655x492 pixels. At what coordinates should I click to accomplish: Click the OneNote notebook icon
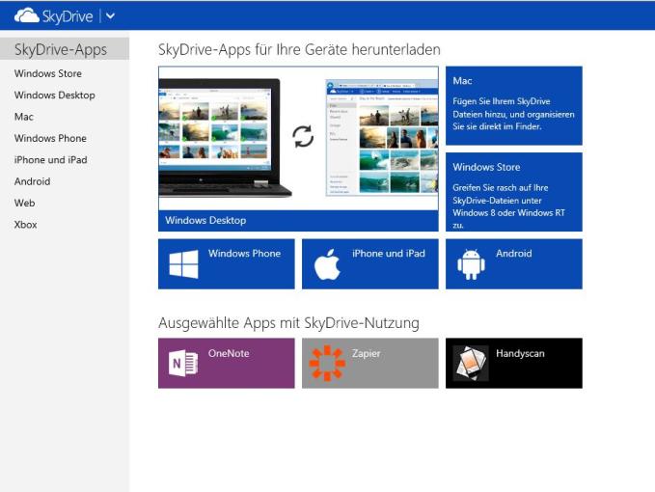pyautogui.click(x=183, y=364)
